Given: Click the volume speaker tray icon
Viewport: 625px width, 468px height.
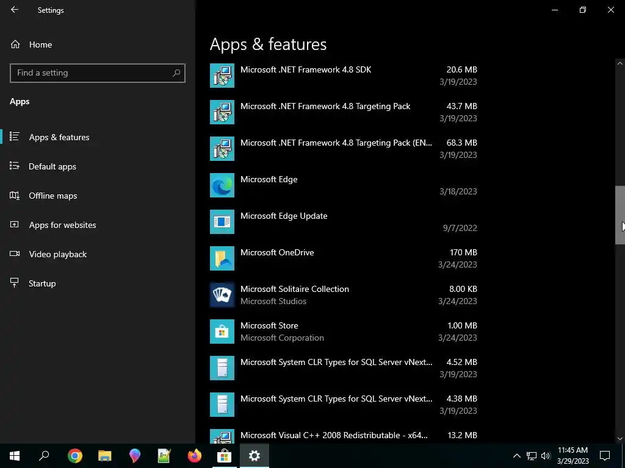Looking at the screenshot, I should tap(546, 456).
